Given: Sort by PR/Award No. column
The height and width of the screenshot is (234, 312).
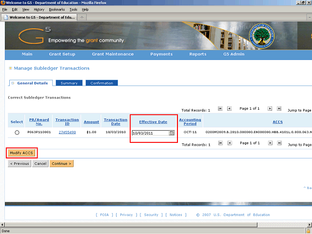Looking at the screenshot, I should coord(39,122).
